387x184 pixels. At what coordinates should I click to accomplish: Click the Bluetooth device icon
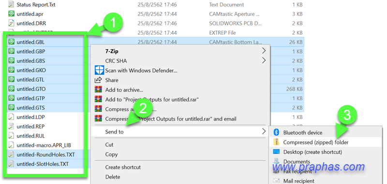tap(276, 132)
